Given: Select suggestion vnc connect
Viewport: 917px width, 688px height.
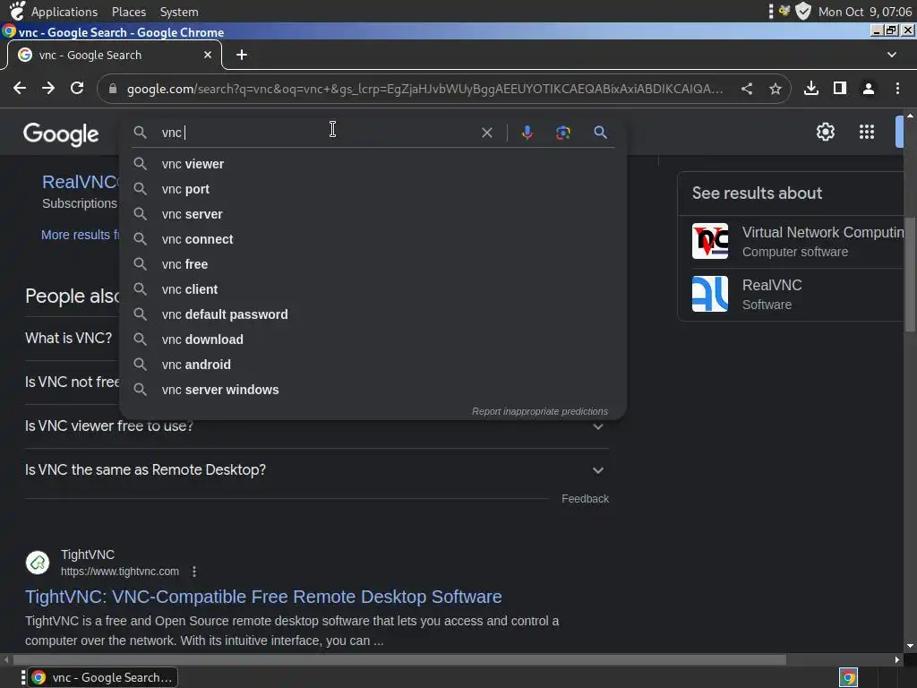Looking at the screenshot, I should tap(373, 239).
